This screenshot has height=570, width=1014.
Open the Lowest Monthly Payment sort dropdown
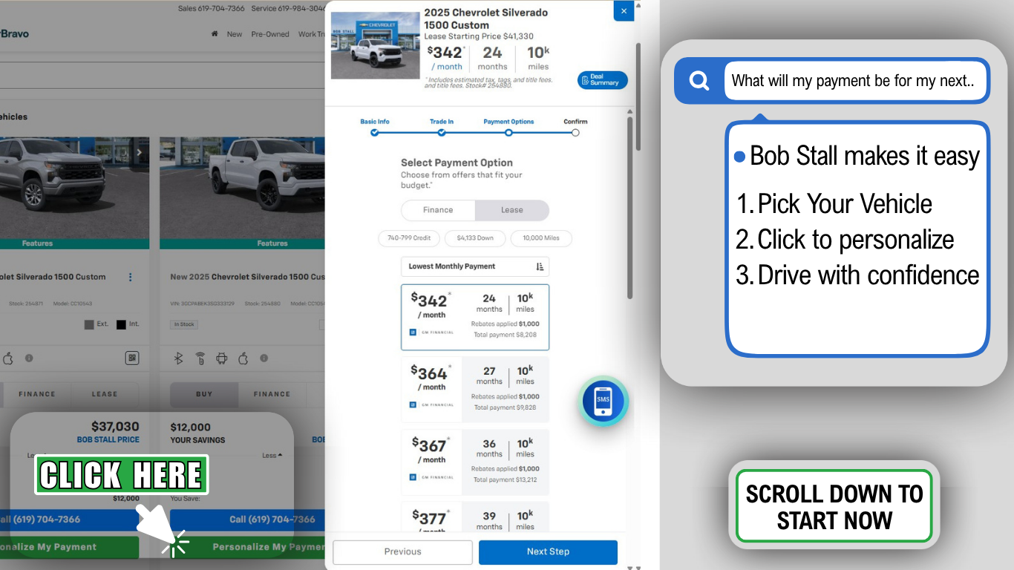click(x=474, y=266)
